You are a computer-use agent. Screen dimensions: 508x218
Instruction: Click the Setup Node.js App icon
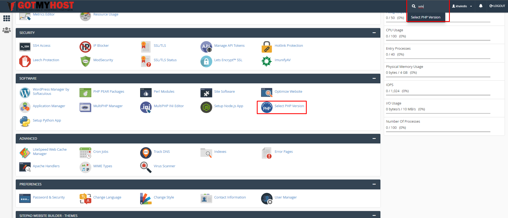[x=206, y=107]
